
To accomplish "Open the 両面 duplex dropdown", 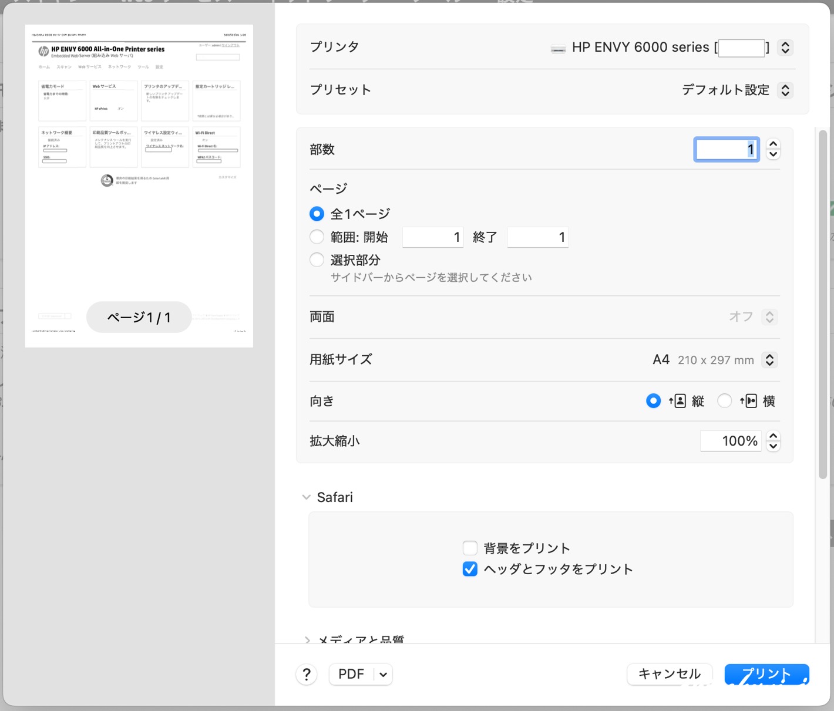I will (x=769, y=317).
